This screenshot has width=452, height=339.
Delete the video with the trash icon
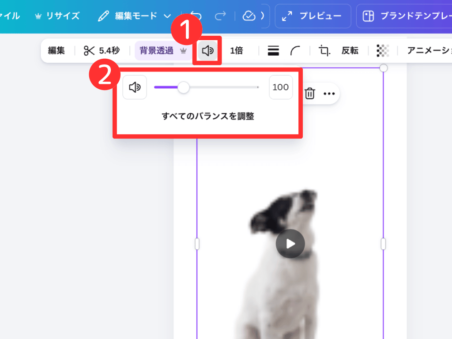pos(310,93)
